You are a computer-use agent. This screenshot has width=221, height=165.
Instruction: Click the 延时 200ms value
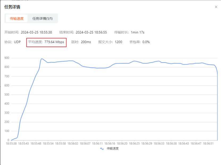coord(86,42)
